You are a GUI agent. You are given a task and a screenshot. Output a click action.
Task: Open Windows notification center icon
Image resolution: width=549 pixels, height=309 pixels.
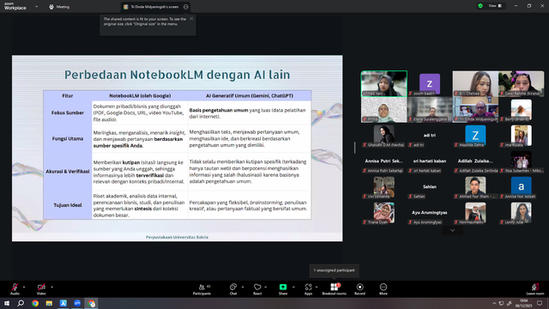point(540,303)
